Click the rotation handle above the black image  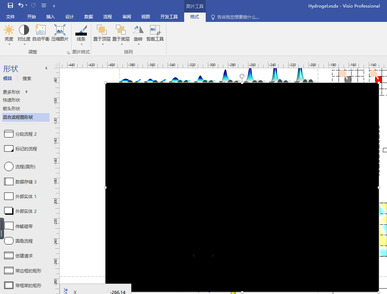click(x=242, y=76)
